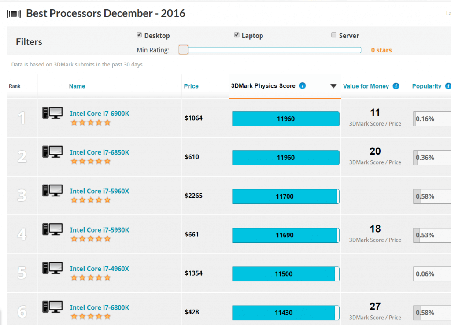Click the 11960 score bar for i7-6900K
Image resolution: width=451 pixels, height=325 pixels.
(x=285, y=119)
